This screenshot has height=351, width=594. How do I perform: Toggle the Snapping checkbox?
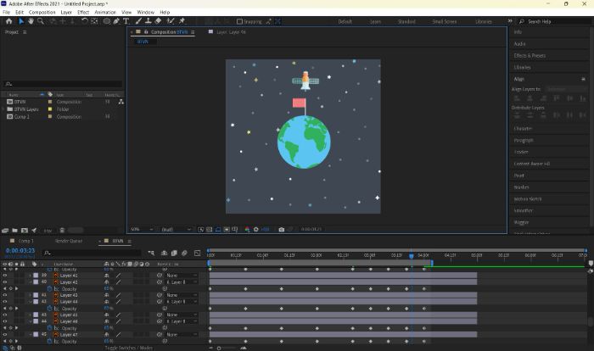[240, 21]
